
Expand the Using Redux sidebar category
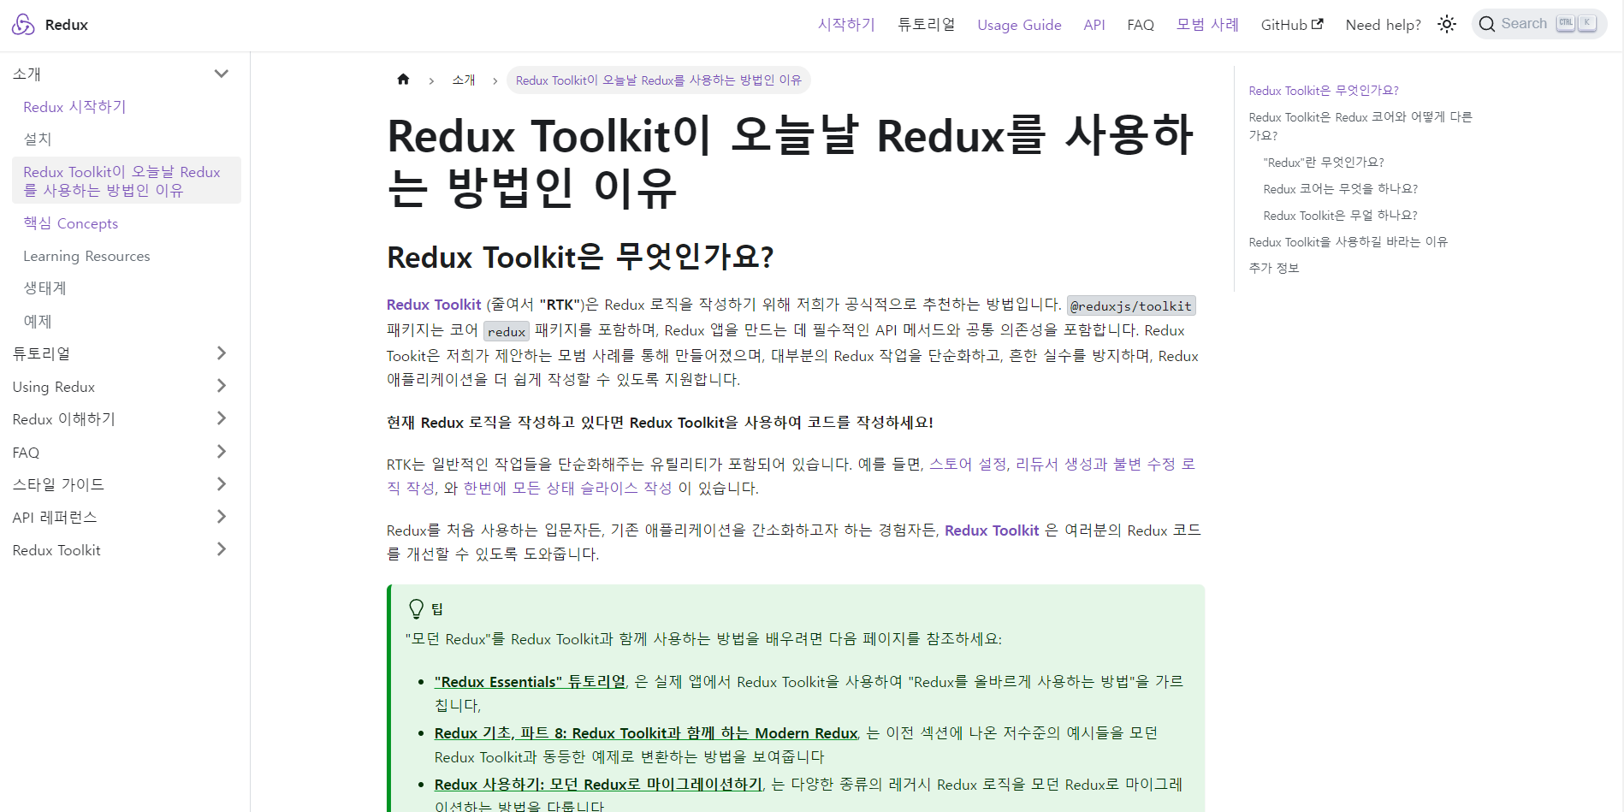[x=221, y=386]
